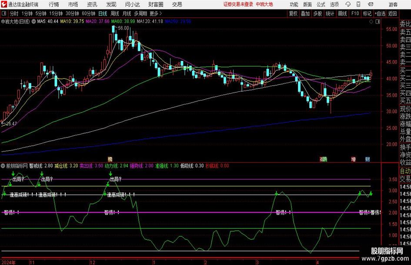This screenshot has width=411, height=265.
Task: Open the 交易 menu
Action: 177,4
